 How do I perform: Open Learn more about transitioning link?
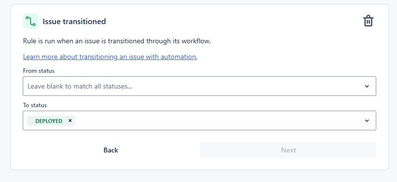click(110, 57)
